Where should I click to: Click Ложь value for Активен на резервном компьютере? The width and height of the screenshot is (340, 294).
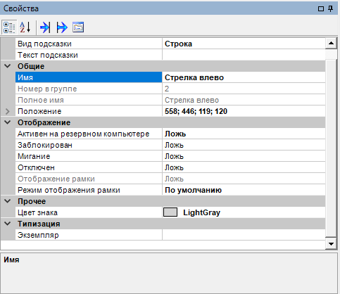coord(175,134)
